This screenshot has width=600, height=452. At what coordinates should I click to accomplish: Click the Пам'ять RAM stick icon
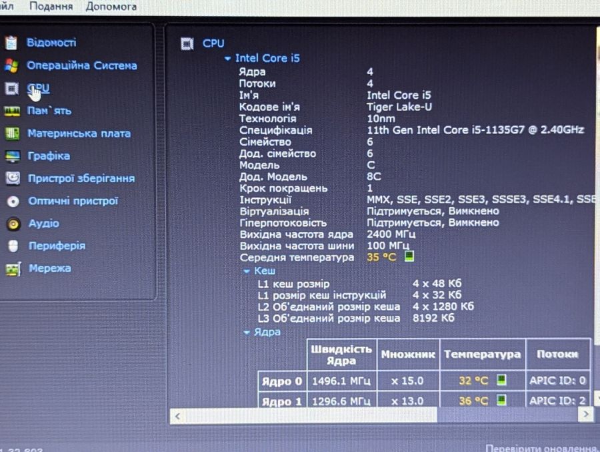tap(12, 111)
